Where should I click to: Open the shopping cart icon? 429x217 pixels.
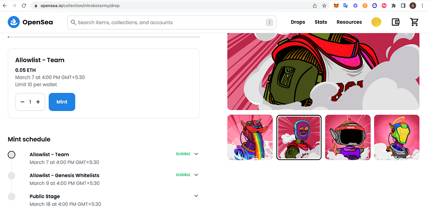click(414, 22)
